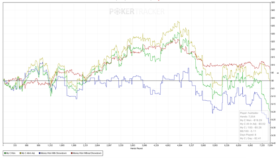The image size is (279, 158).
Task: Select the 'My C Won' legend label
Action: [x=11, y=153]
